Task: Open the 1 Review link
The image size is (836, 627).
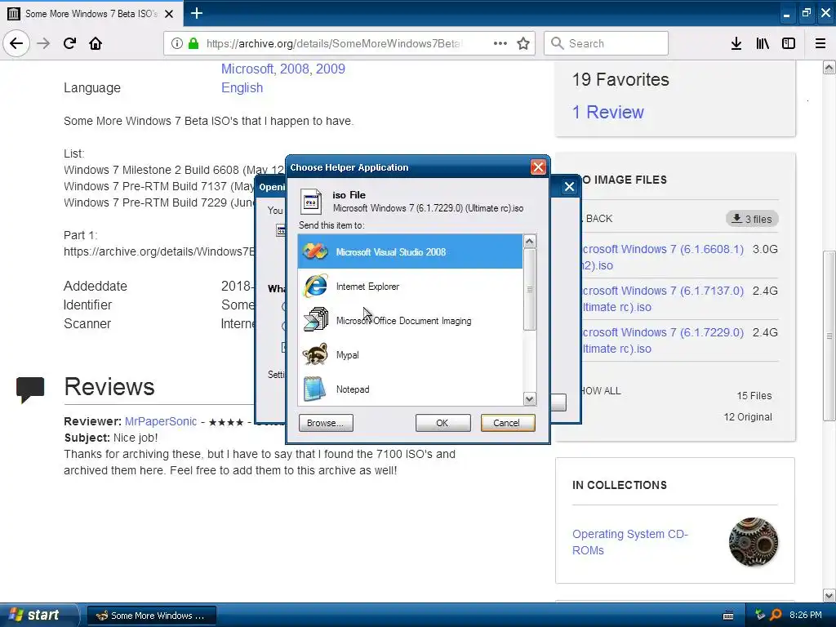Action: (607, 112)
